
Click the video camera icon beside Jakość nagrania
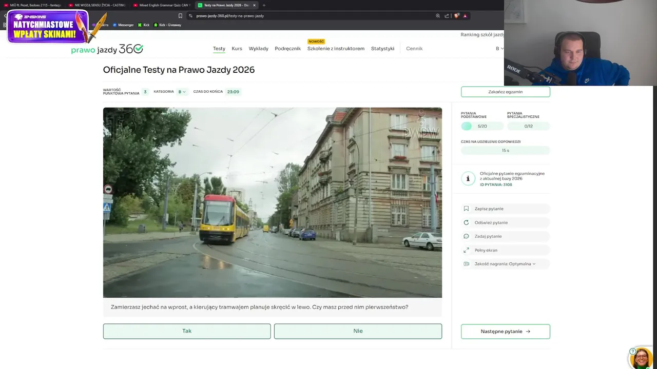(466, 264)
